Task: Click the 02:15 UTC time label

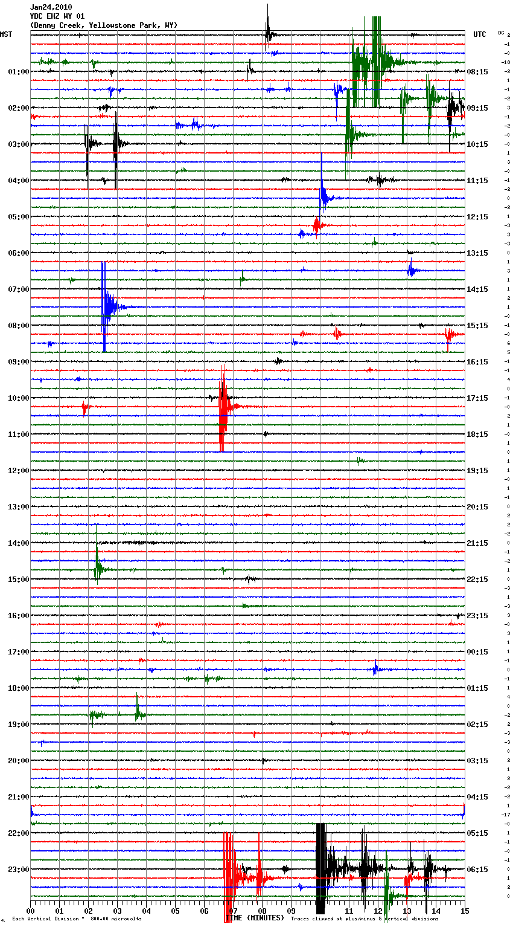Action: click(x=477, y=725)
